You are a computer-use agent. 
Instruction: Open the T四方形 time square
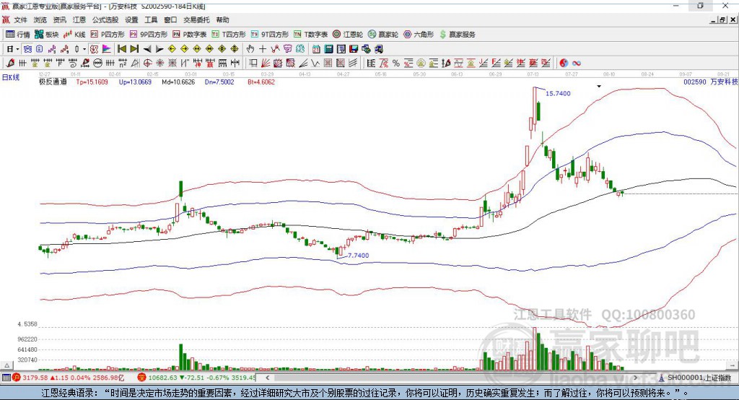click(x=229, y=35)
